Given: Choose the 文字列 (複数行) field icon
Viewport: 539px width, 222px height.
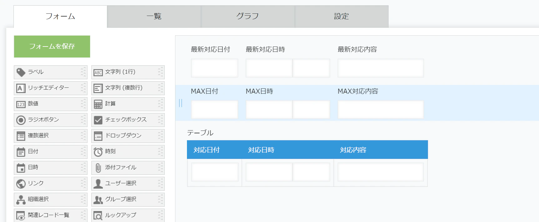Looking at the screenshot, I should click(98, 88).
